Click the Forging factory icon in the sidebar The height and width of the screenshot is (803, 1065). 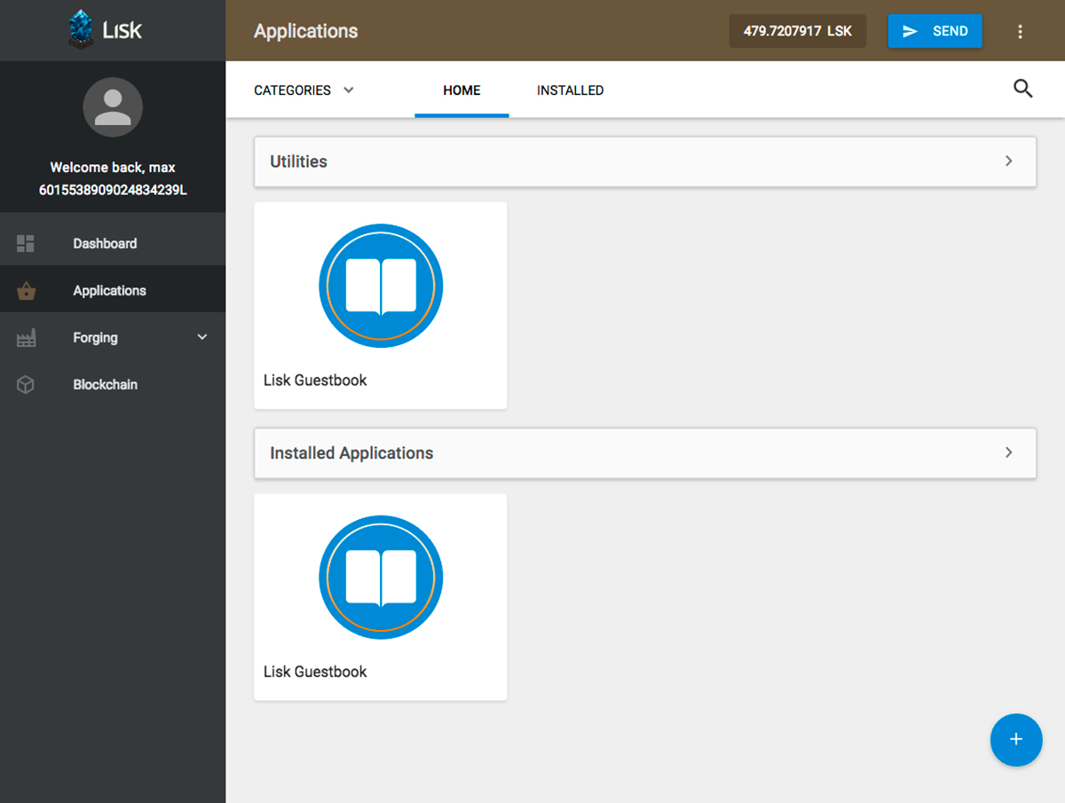point(26,338)
